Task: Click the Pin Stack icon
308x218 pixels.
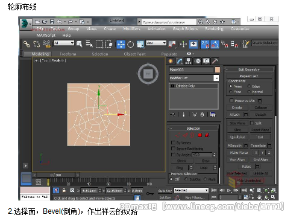Action: pos(172,115)
